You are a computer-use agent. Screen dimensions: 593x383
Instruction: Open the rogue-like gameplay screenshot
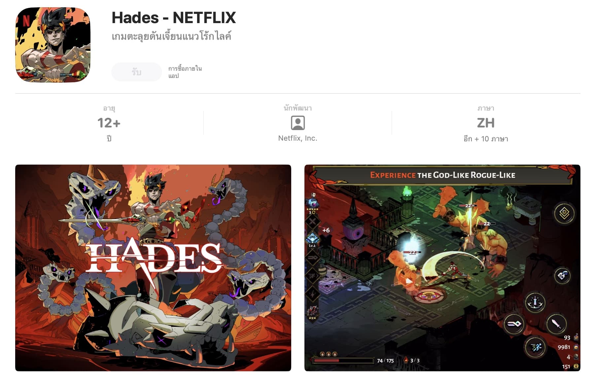pos(442,268)
